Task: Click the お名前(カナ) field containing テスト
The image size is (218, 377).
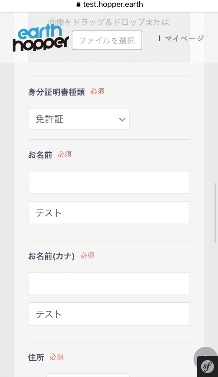Action: 109,314
